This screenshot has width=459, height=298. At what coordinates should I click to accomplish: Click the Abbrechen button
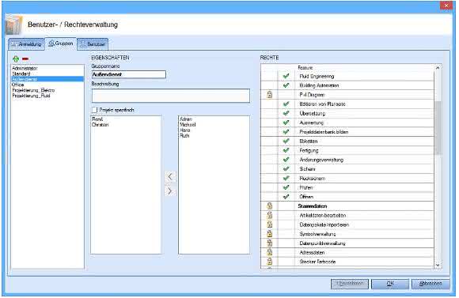pos(431,284)
